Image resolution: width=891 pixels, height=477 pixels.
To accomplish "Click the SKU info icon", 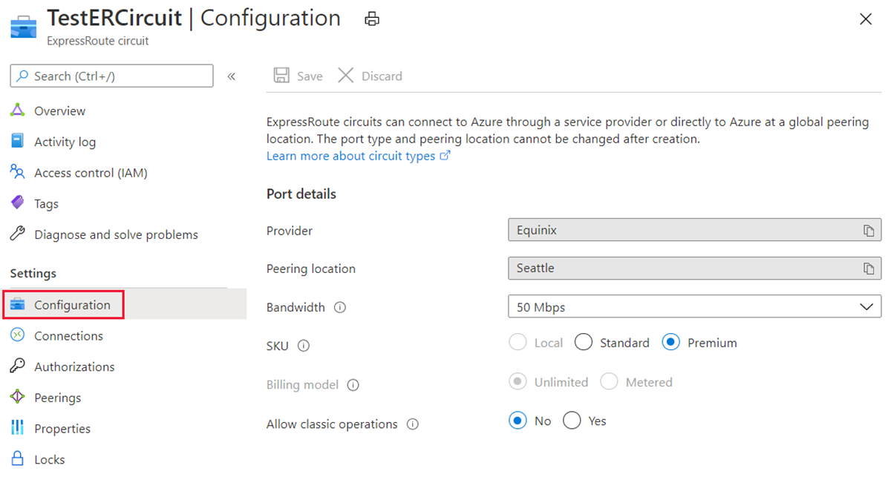I will (x=304, y=346).
